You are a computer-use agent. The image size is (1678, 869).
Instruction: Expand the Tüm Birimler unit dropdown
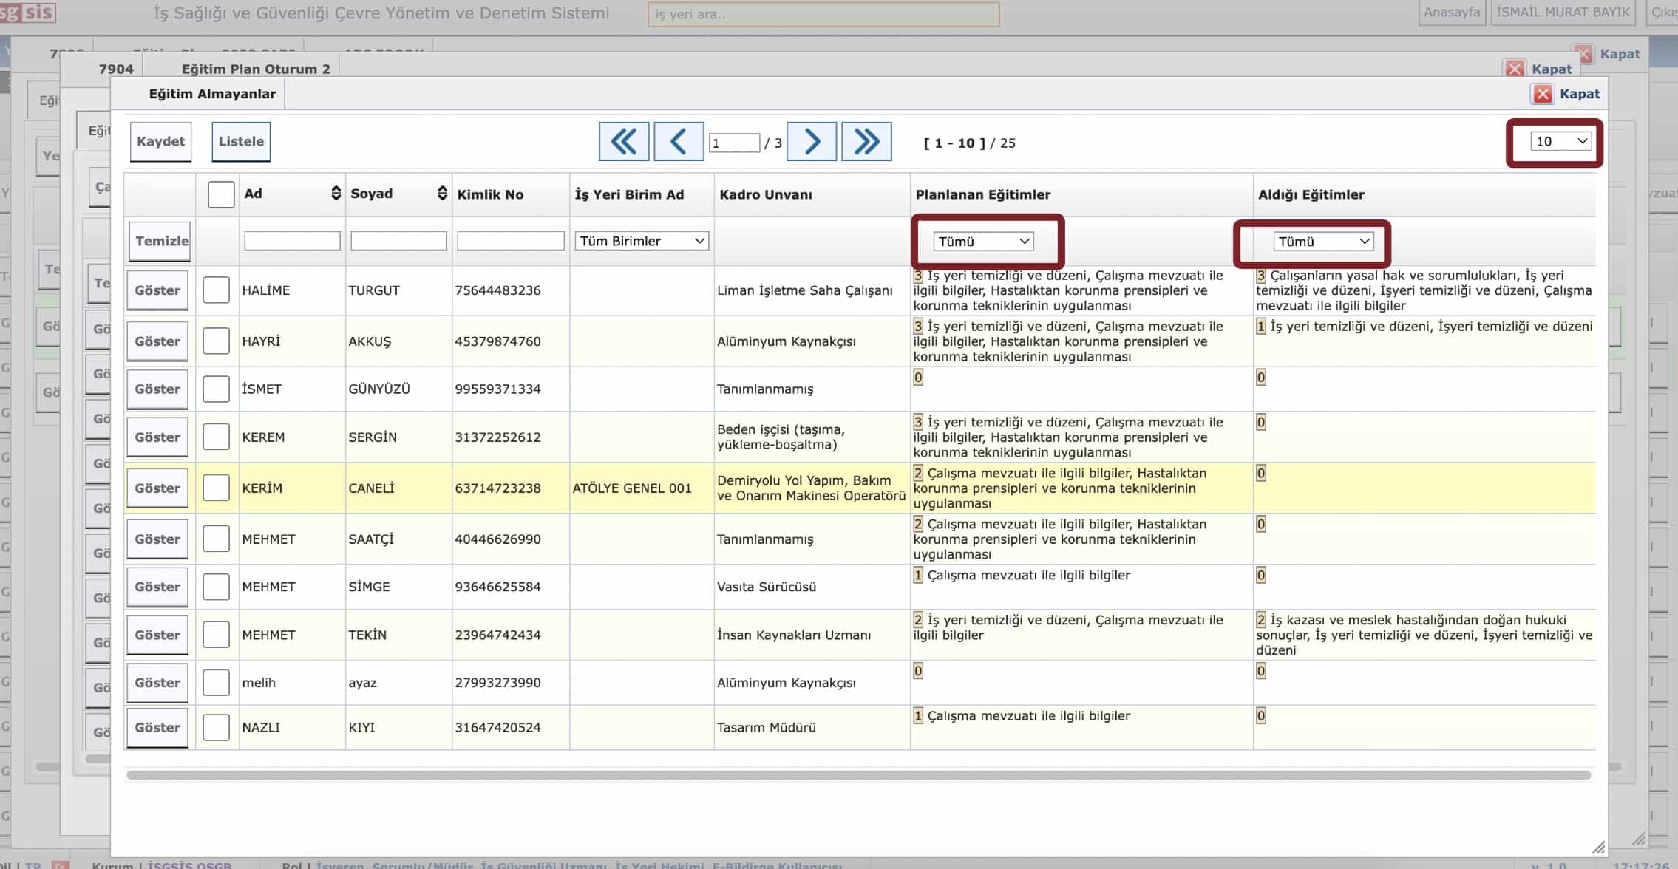[x=641, y=241]
